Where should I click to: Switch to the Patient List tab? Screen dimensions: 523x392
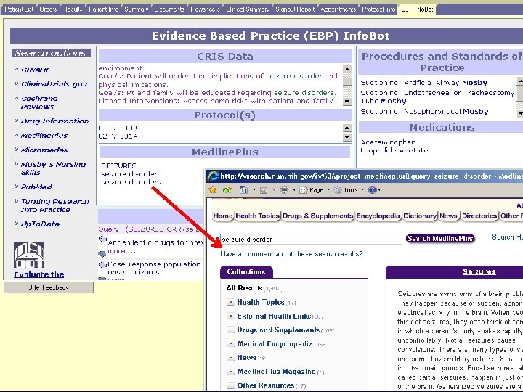19,9
